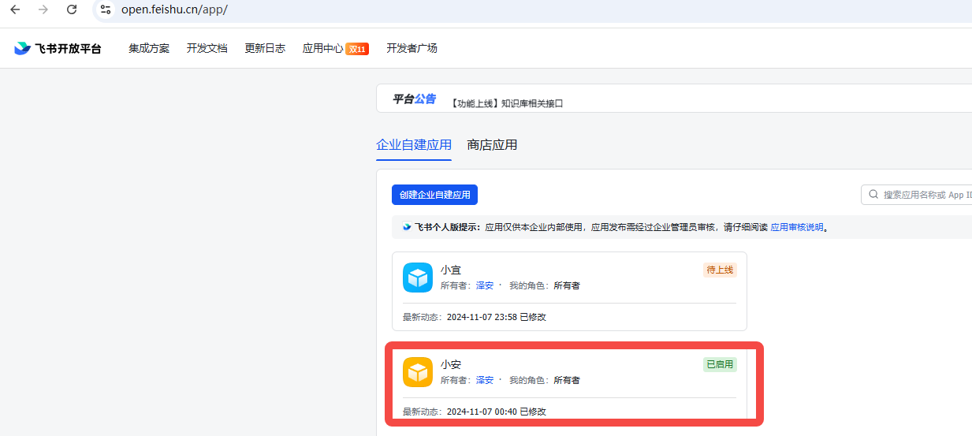
Task: Click the search magnifier icon
Action: (x=873, y=195)
